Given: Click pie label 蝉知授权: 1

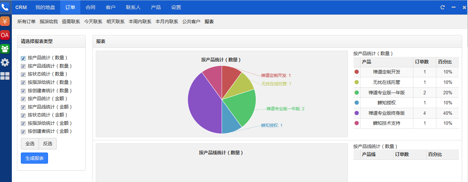Looking at the screenshot, I should tap(272, 125).
